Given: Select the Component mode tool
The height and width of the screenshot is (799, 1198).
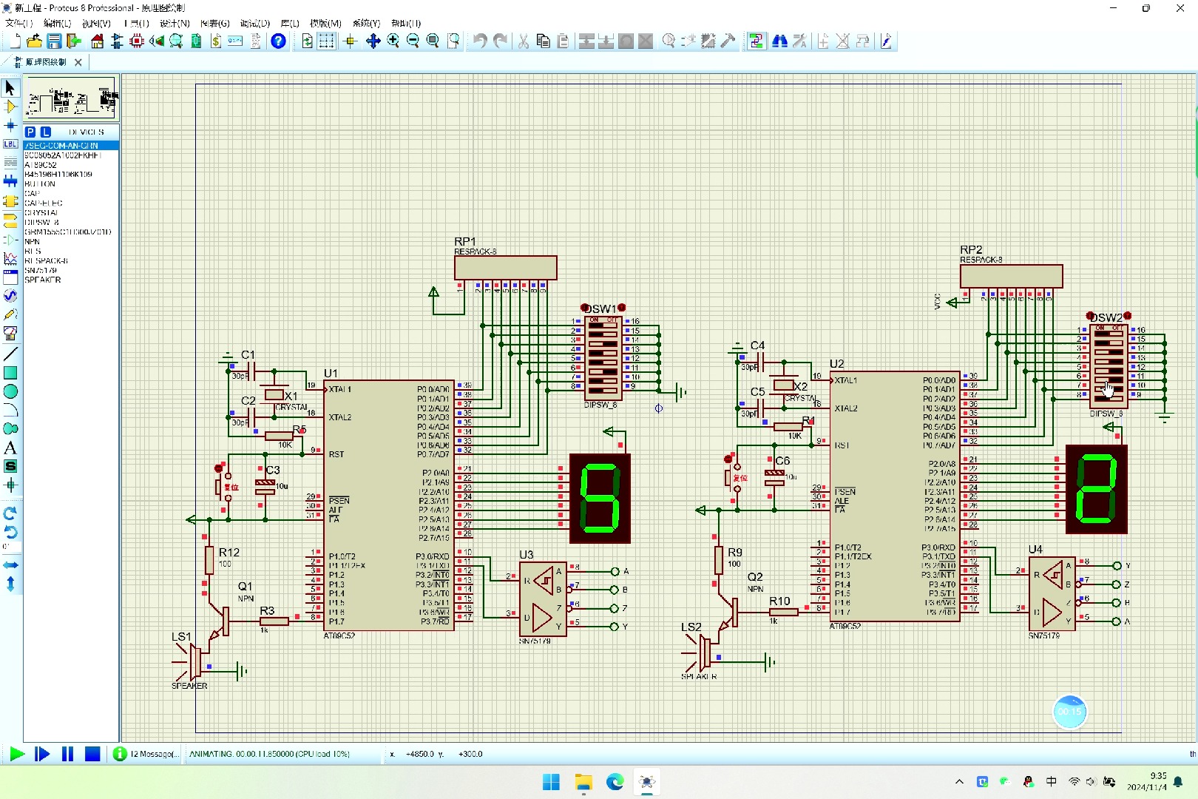Looking at the screenshot, I should click(10, 107).
